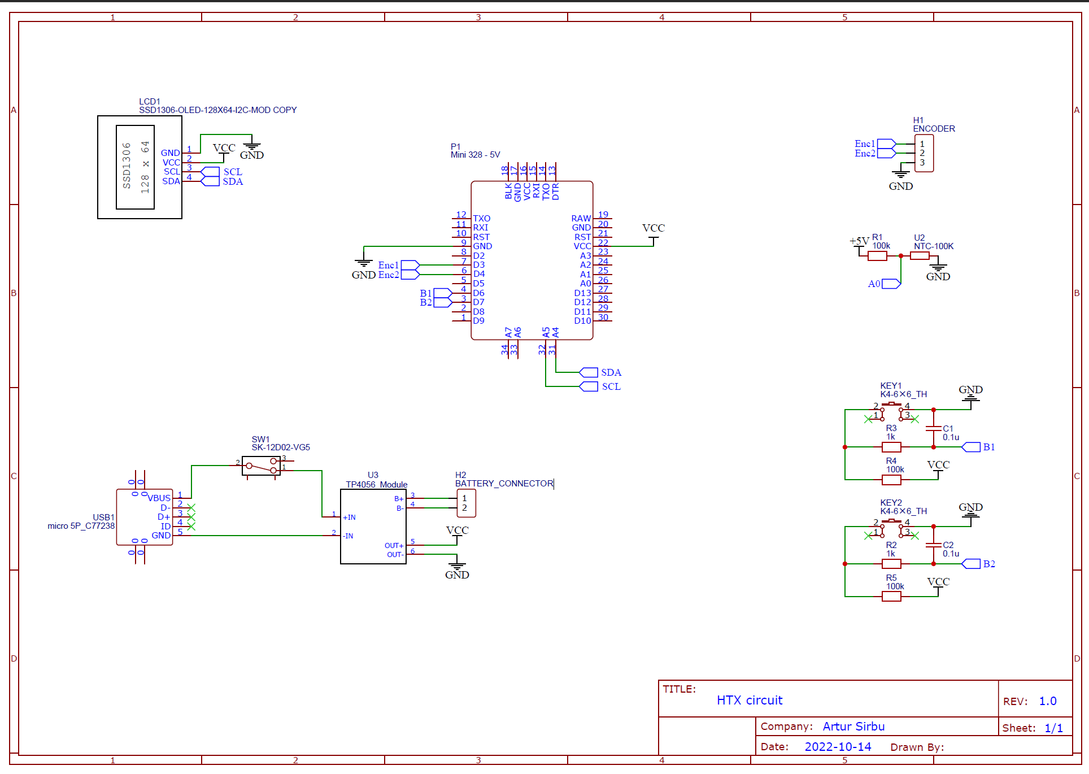The height and width of the screenshot is (774, 1089).
Task: Click the Drawn By field label
Action: (917, 747)
